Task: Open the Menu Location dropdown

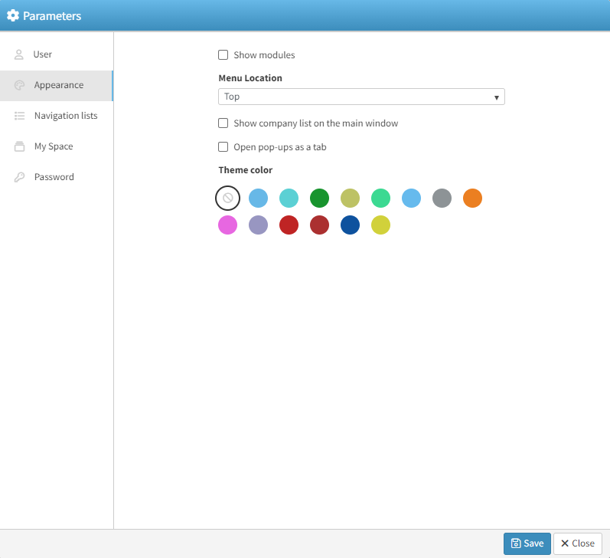Action: 361,97
